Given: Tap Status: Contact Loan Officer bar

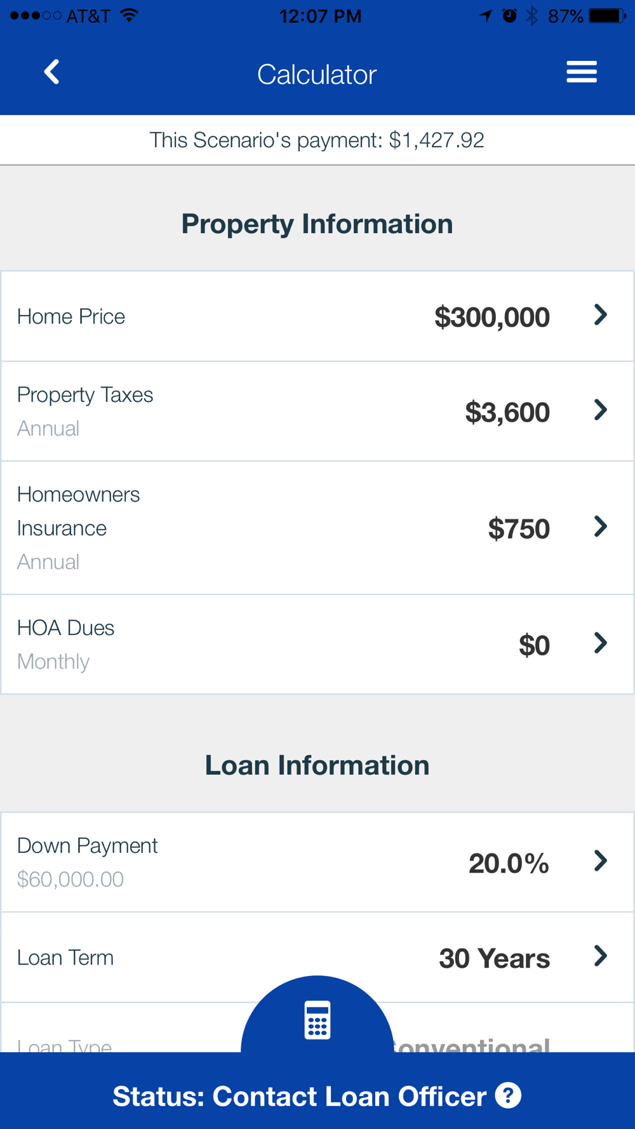Looking at the screenshot, I should (317, 1091).
